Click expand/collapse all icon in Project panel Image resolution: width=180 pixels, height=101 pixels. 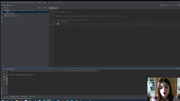point(42,8)
